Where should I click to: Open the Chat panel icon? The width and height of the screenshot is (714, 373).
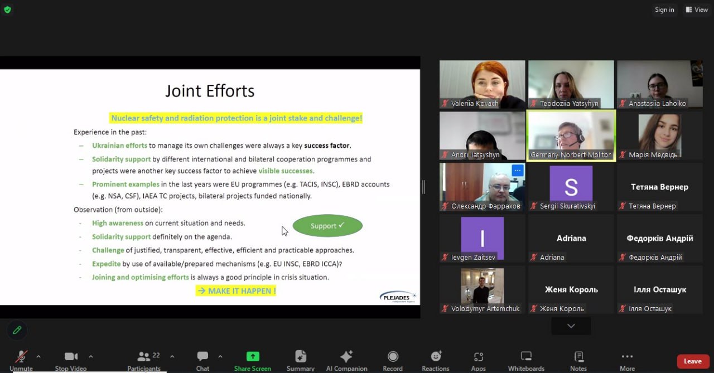(202, 357)
